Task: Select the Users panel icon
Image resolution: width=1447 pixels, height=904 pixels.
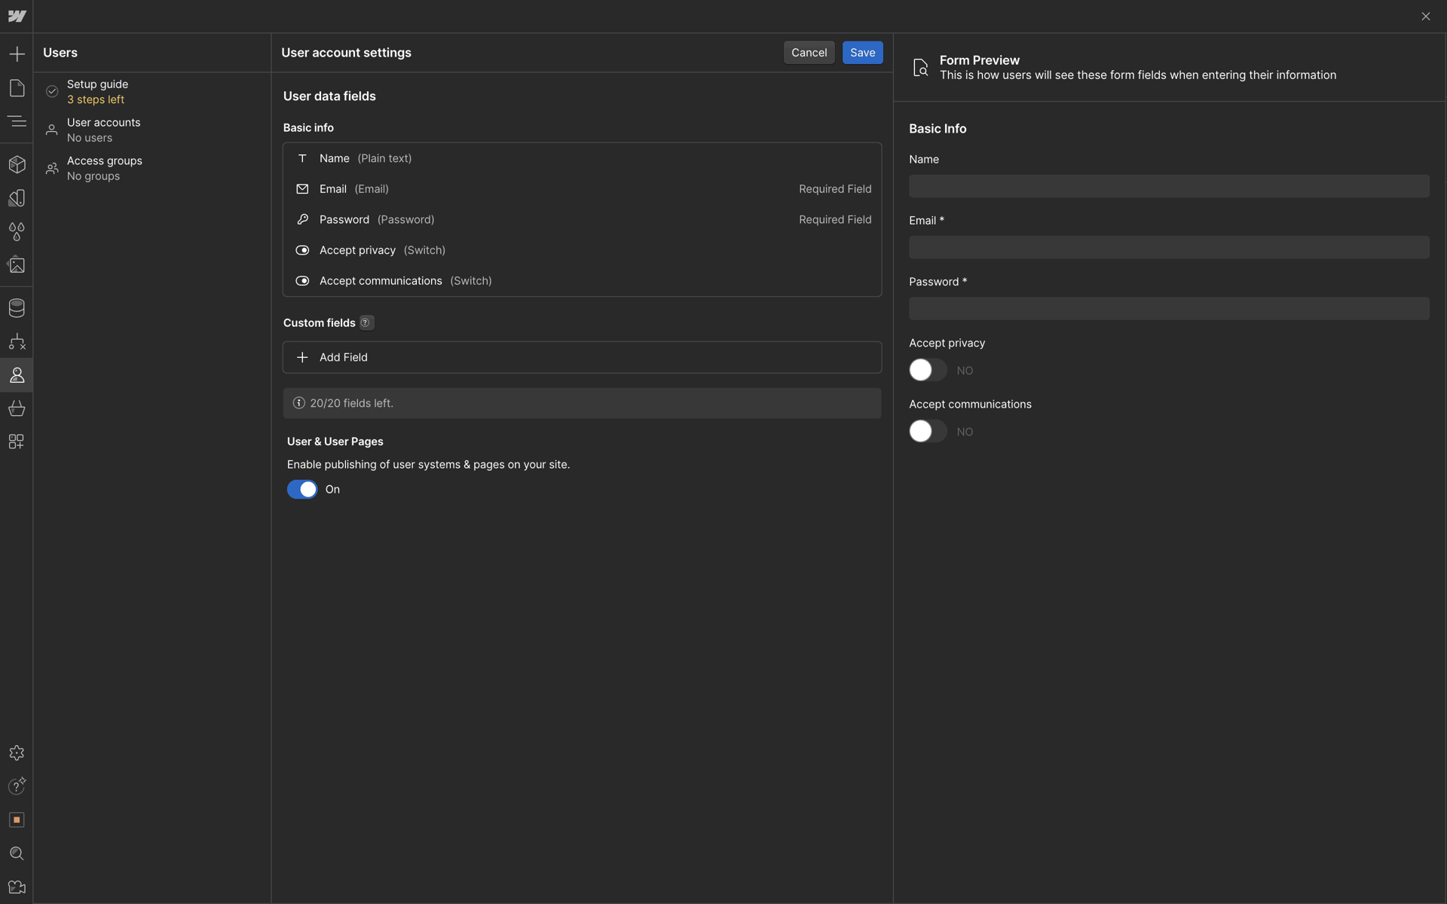Action: [x=17, y=375]
